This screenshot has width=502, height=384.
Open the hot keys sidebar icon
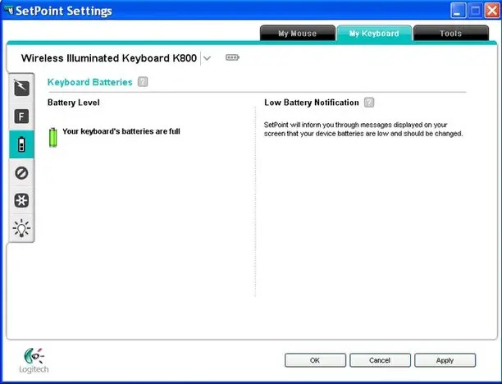(x=21, y=88)
